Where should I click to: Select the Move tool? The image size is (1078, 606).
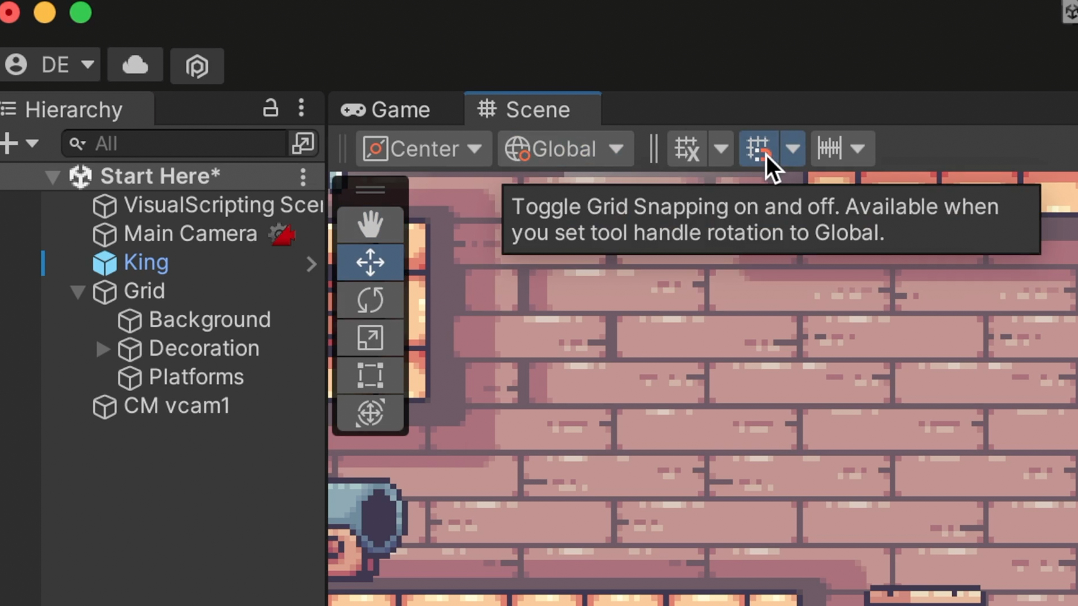click(x=370, y=262)
